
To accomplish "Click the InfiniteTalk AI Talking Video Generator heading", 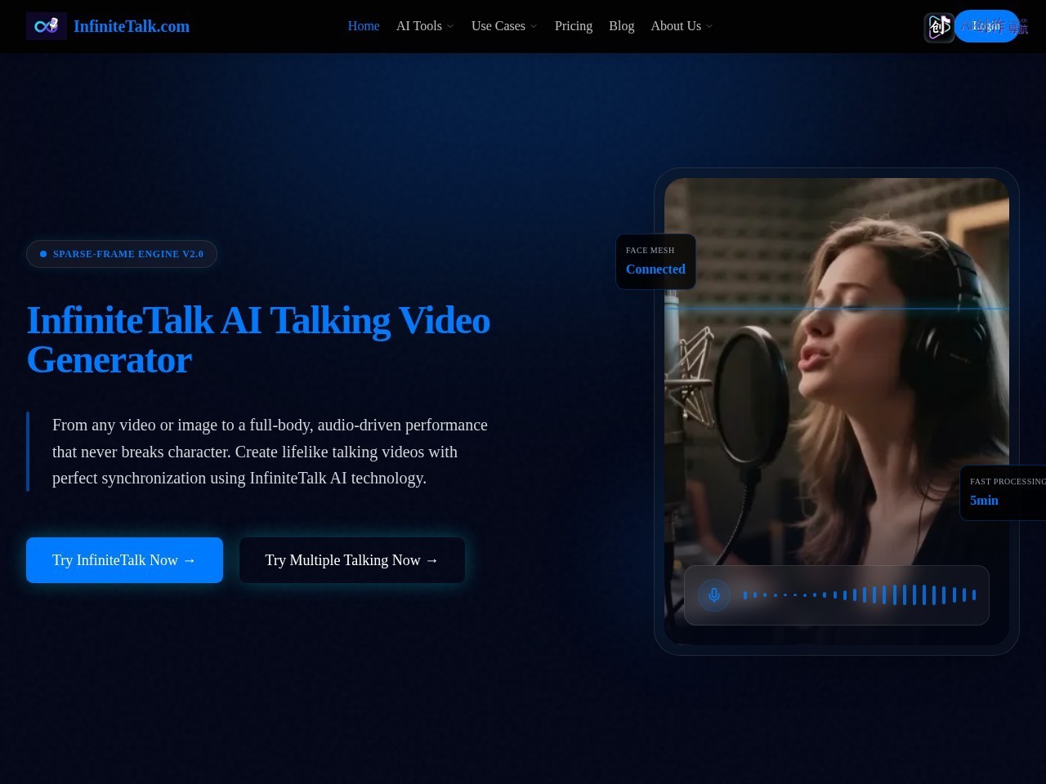I will click(x=258, y=340).
